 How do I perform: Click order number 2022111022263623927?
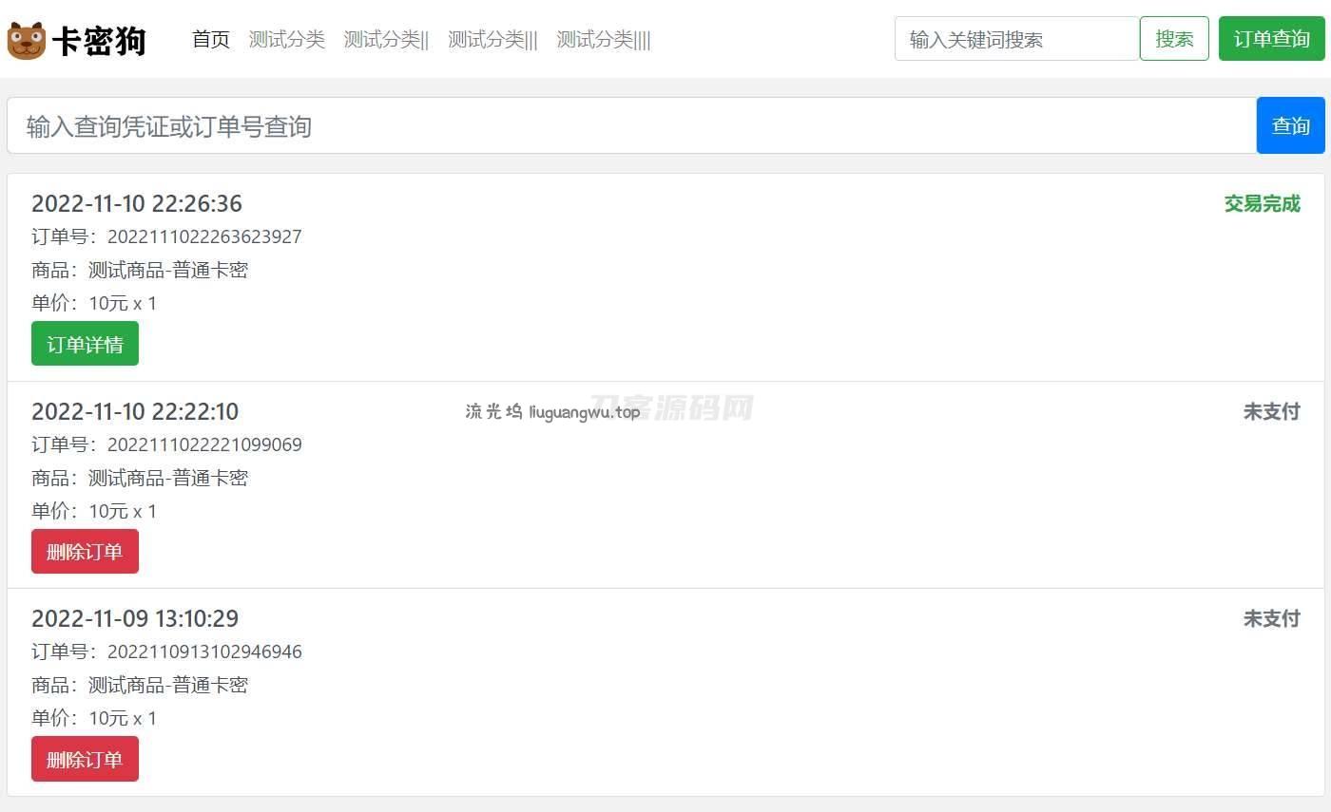(204, 236)
